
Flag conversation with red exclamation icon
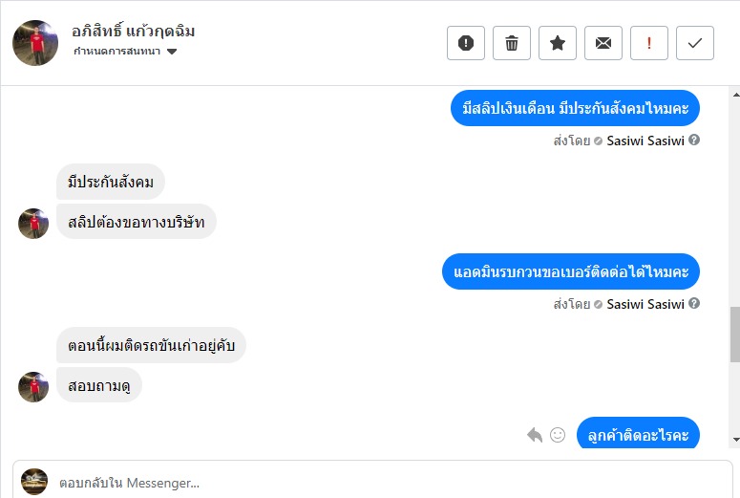tap(649, 43)
